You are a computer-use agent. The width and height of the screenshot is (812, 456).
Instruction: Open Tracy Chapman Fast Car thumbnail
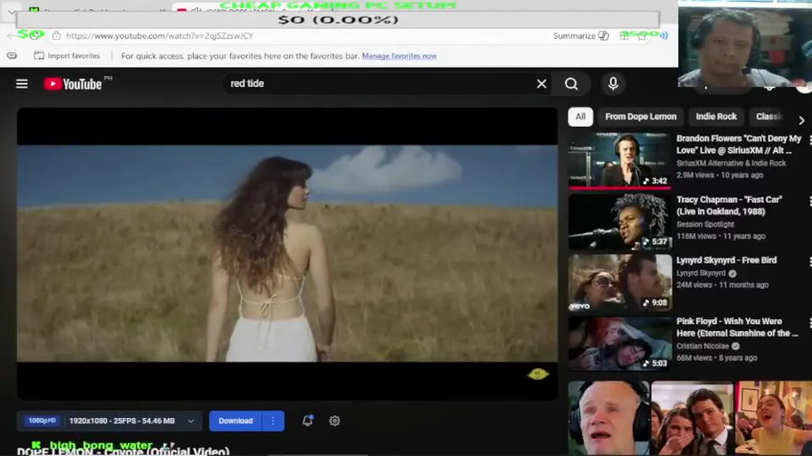tap(620, 222)
